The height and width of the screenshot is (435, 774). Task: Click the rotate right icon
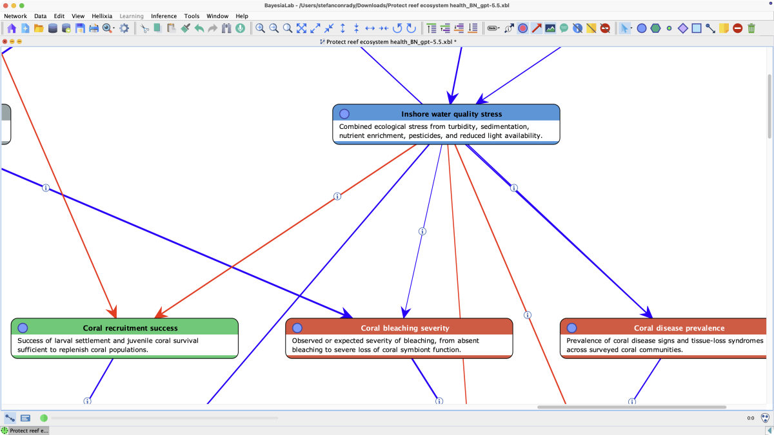click(x=411, y=28)
